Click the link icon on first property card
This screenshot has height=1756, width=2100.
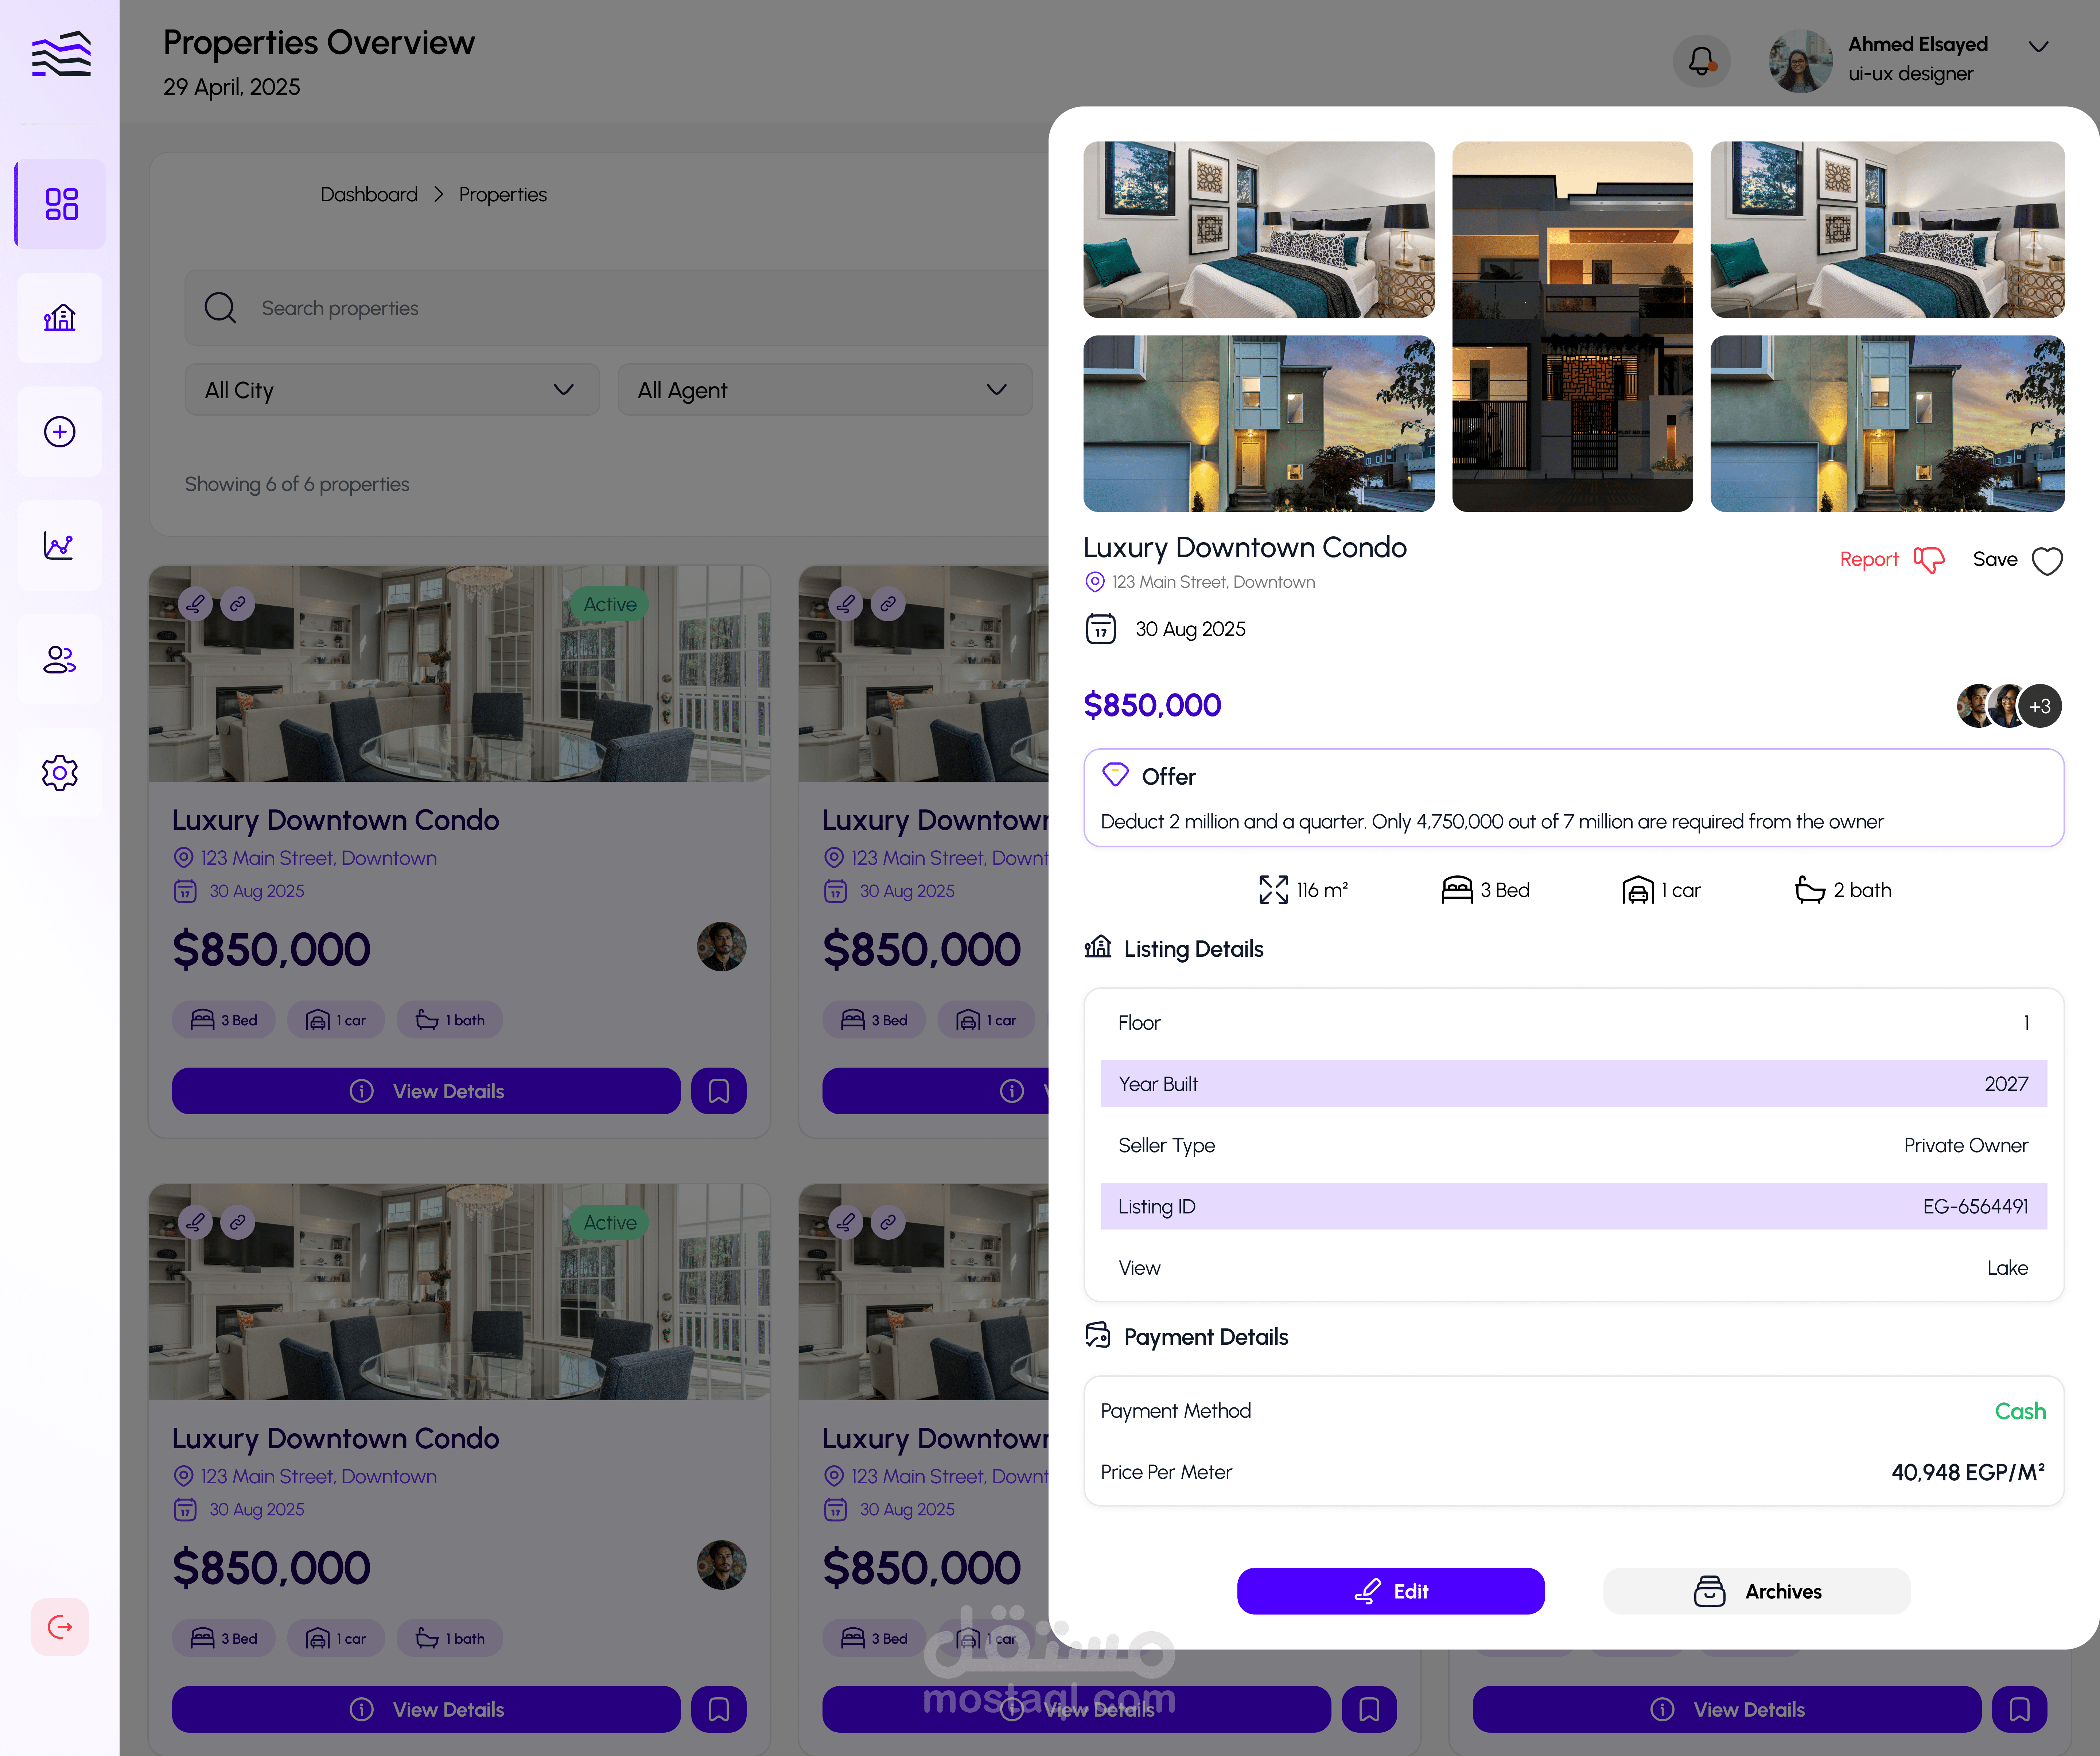238,604
